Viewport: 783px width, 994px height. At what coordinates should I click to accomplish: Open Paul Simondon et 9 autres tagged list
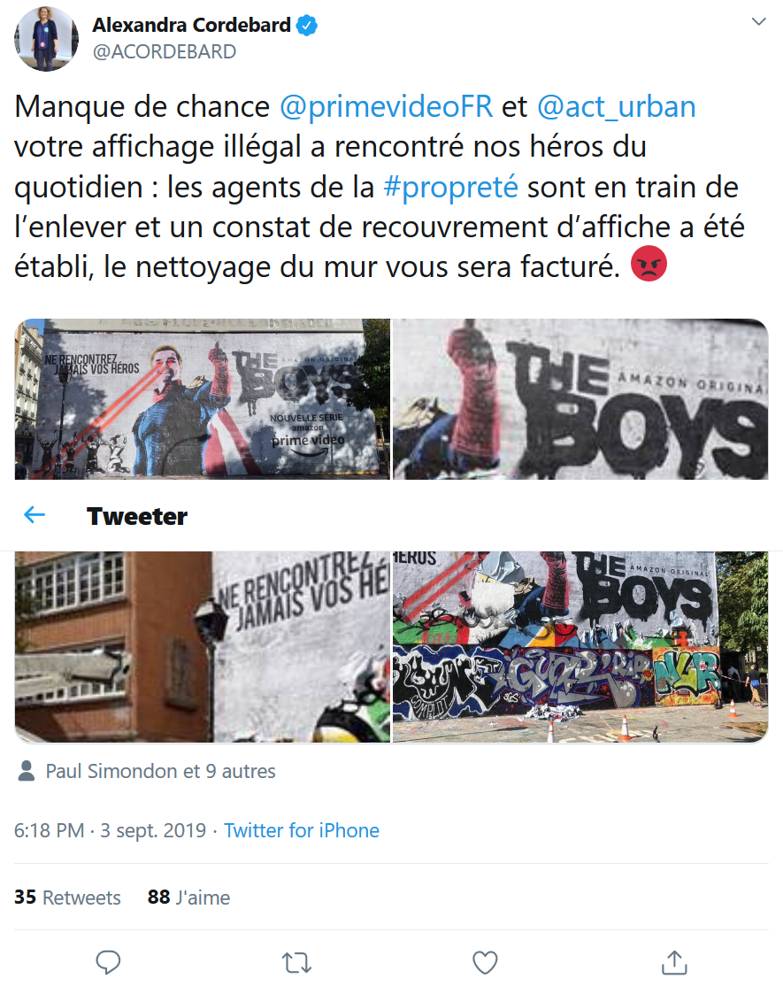pos(160,771)
